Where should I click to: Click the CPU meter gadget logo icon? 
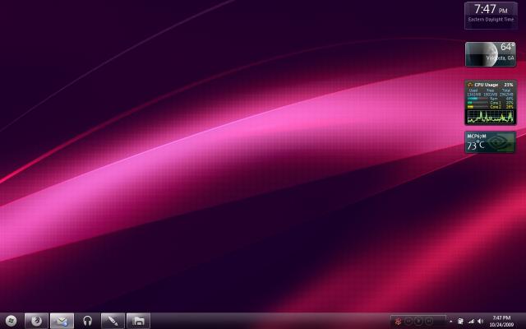pyautogui.click(x=470, y=85)
